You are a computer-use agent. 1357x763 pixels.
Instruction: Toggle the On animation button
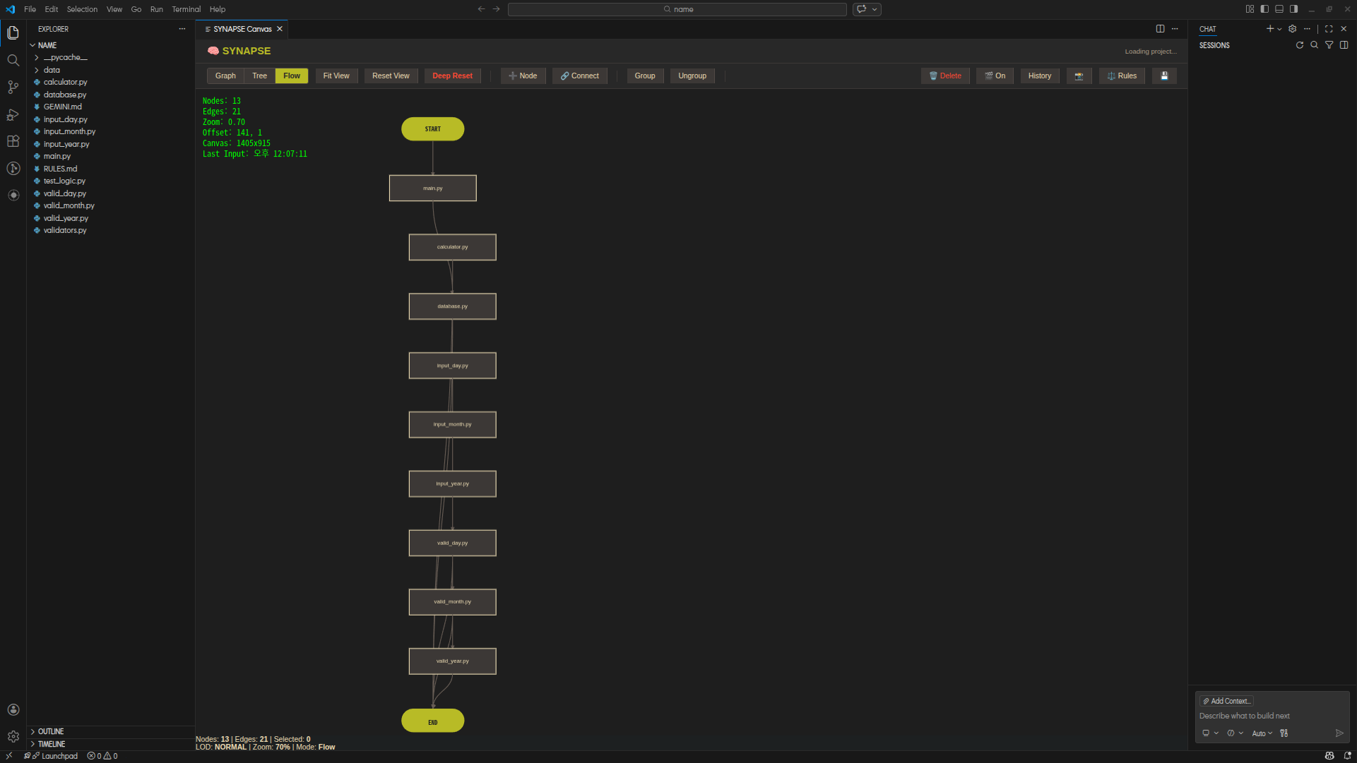click(995, 76)
